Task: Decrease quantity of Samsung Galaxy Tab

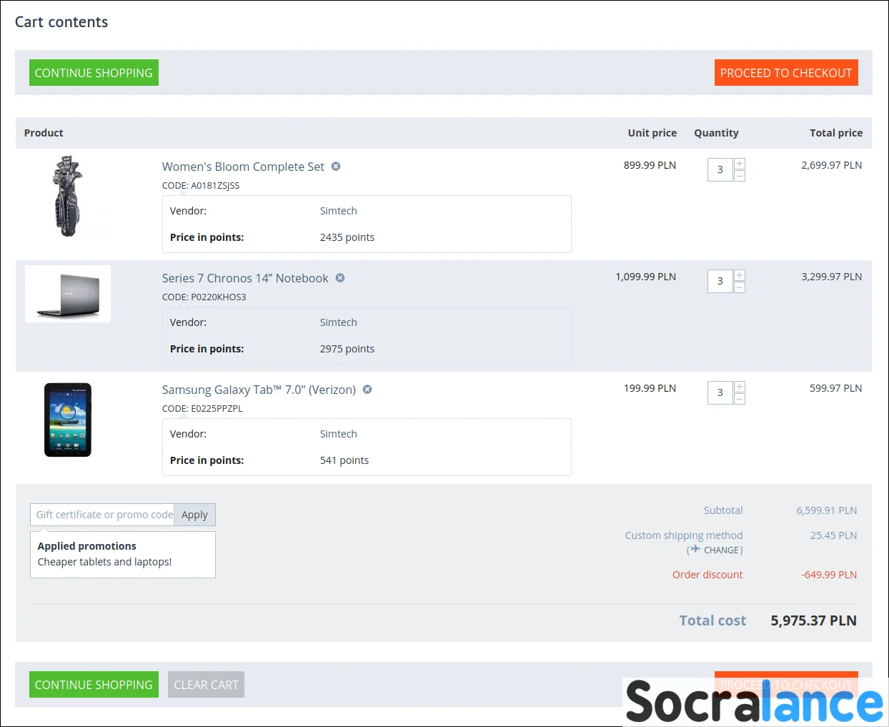Action: click(740, 399)
